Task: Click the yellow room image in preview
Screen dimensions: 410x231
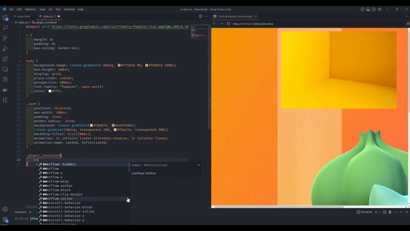Action: pos(339,70)
